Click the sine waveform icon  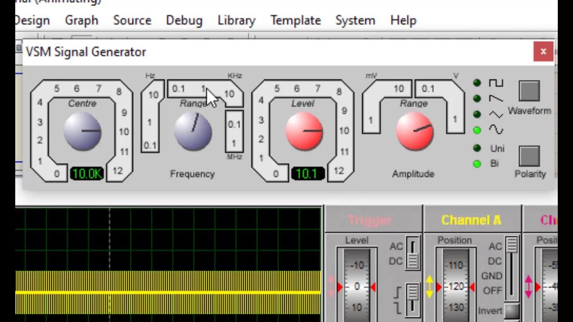tap(496, 130)
